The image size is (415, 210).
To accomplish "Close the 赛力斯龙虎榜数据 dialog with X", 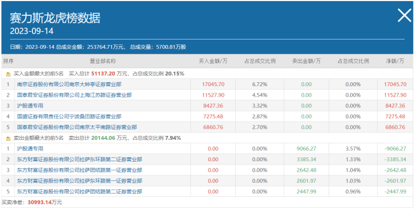I will tap(405, 15).
